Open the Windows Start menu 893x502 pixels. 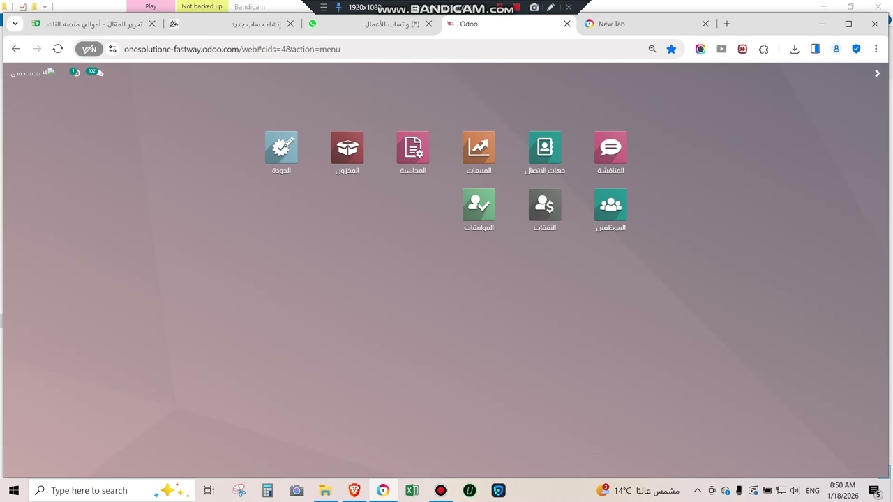pos(14,490)
